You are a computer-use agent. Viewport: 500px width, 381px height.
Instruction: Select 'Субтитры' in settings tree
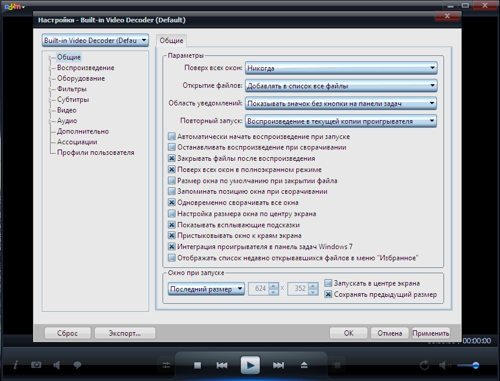point(73,100)
